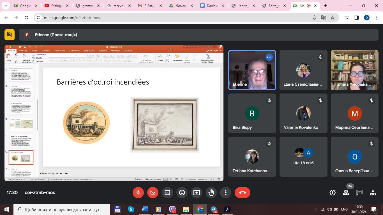Open the chat with everyone panel
The image size is (383, 215).
pyautogui.click(x=359, y=193)
